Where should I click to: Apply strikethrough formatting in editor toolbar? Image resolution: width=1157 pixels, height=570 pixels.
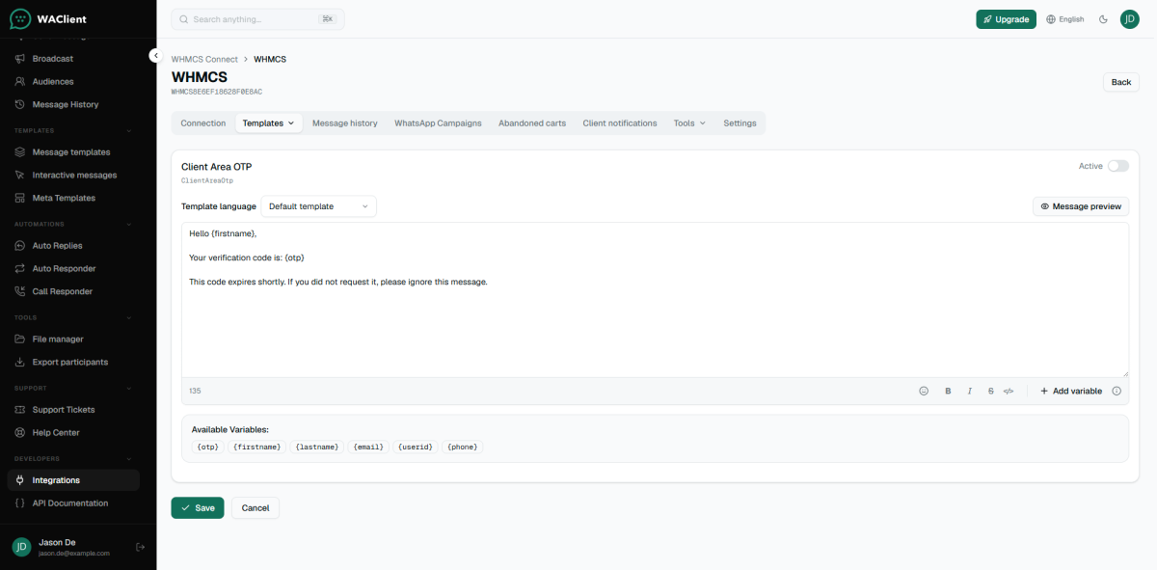(990, 391)
